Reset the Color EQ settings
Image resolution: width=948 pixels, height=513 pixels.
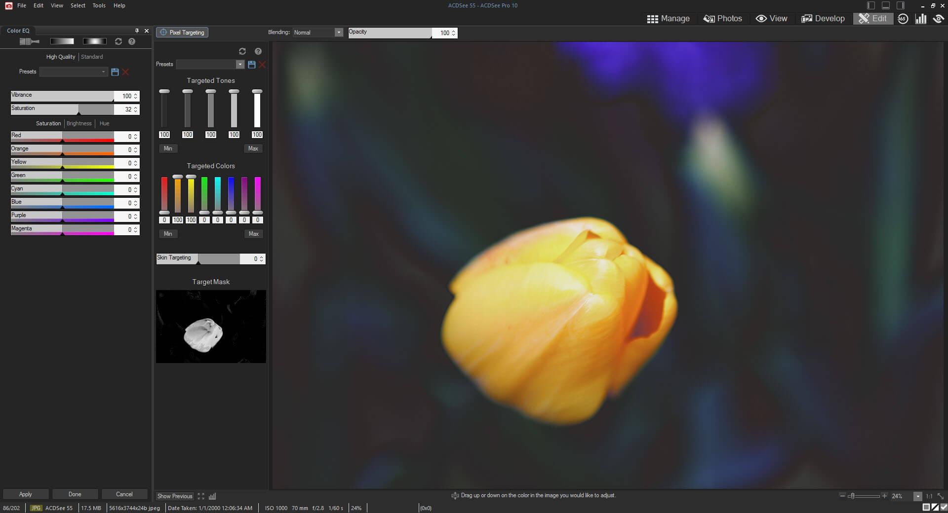(x=118, y=41)
